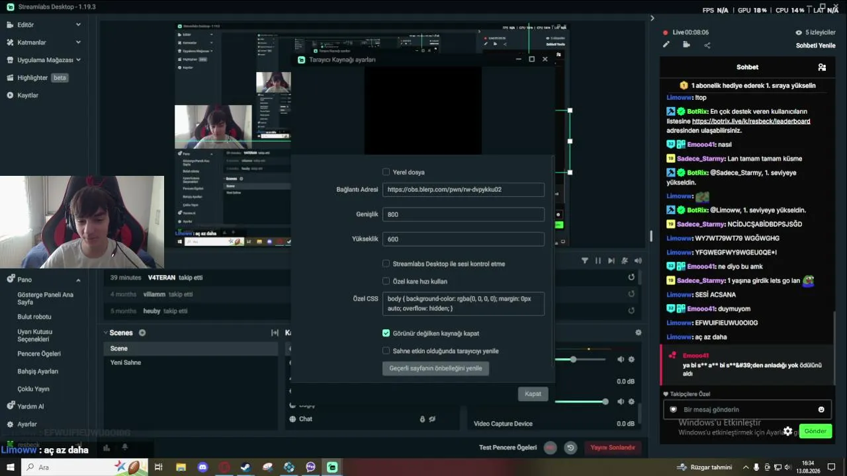Open the event filter funnel icon
The width and height of the screenshot is (847, 476).
click(x=585, y=260)
